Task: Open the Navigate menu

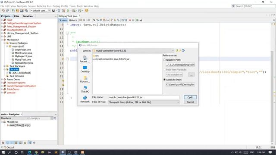Action: pyautogui.click(x=22, y=6)
